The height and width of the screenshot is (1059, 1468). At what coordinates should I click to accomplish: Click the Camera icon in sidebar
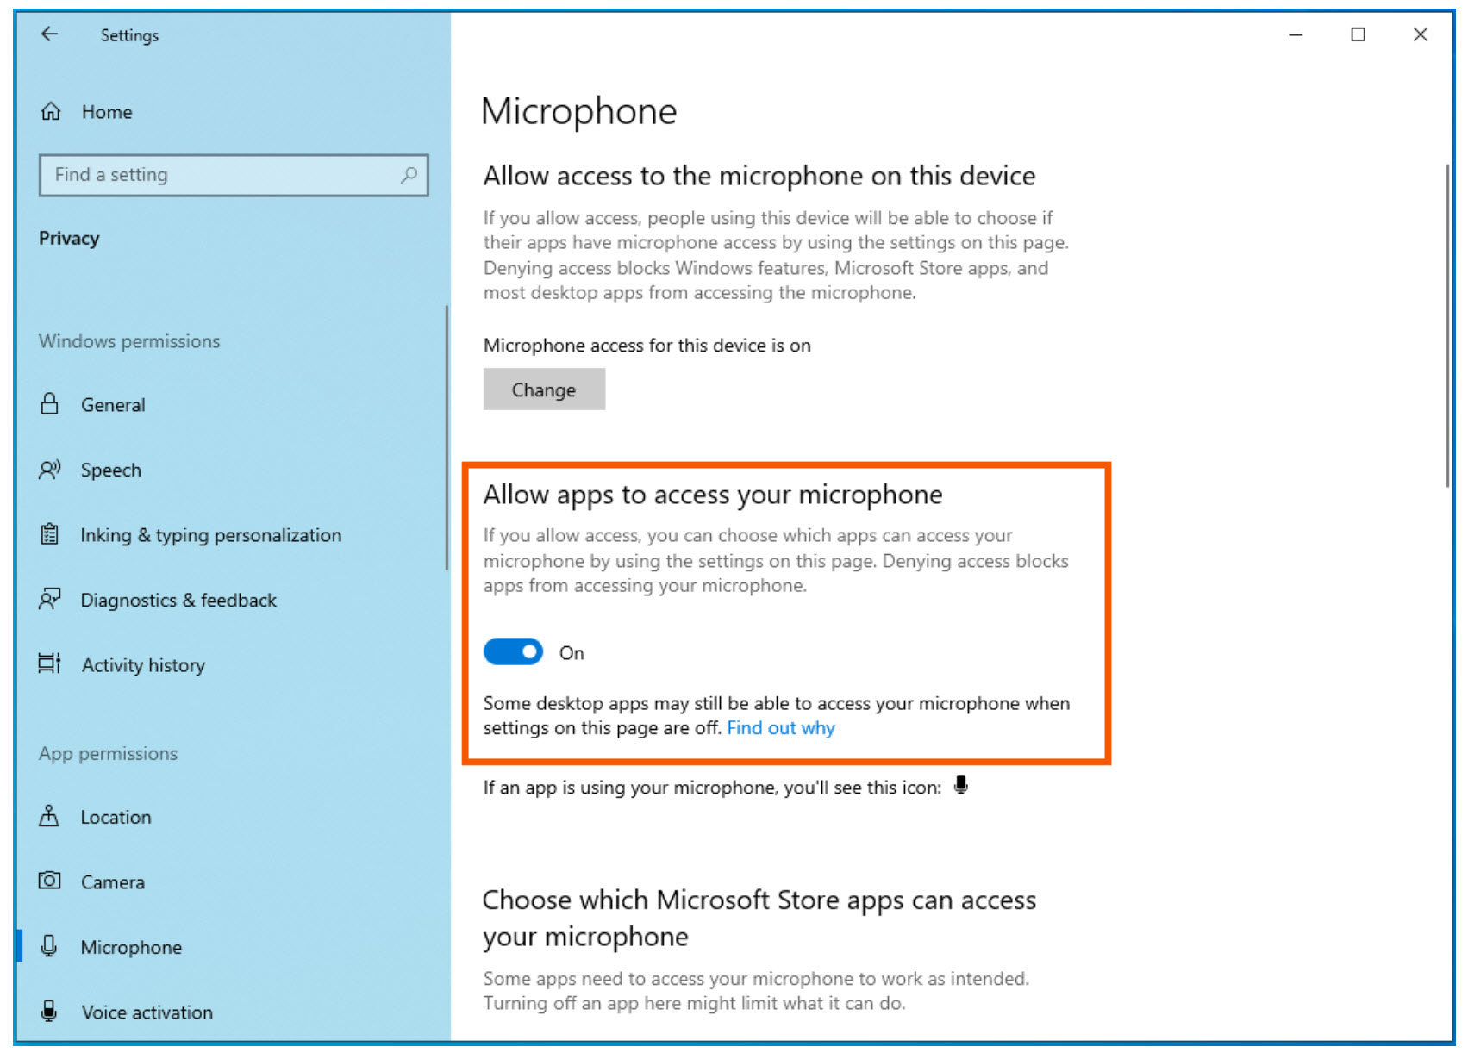pyautogui.click(x=50, y=881)
